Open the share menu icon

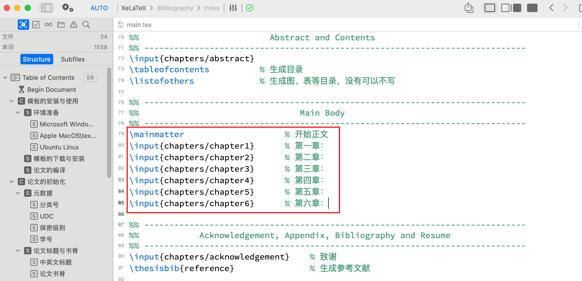[469, 8]
